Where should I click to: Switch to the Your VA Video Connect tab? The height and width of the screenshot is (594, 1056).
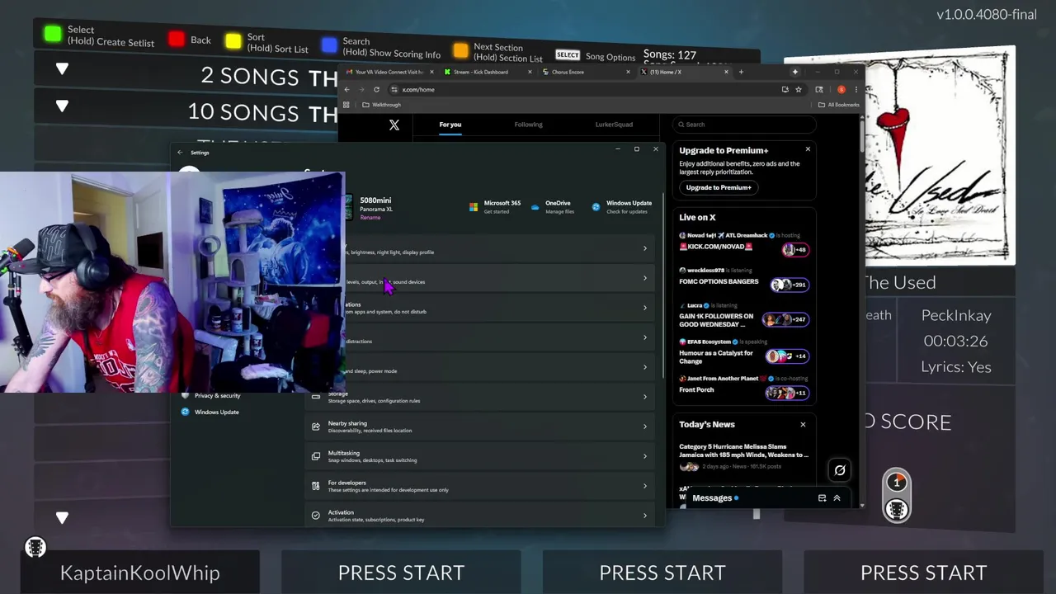click(x=388, y=72)
